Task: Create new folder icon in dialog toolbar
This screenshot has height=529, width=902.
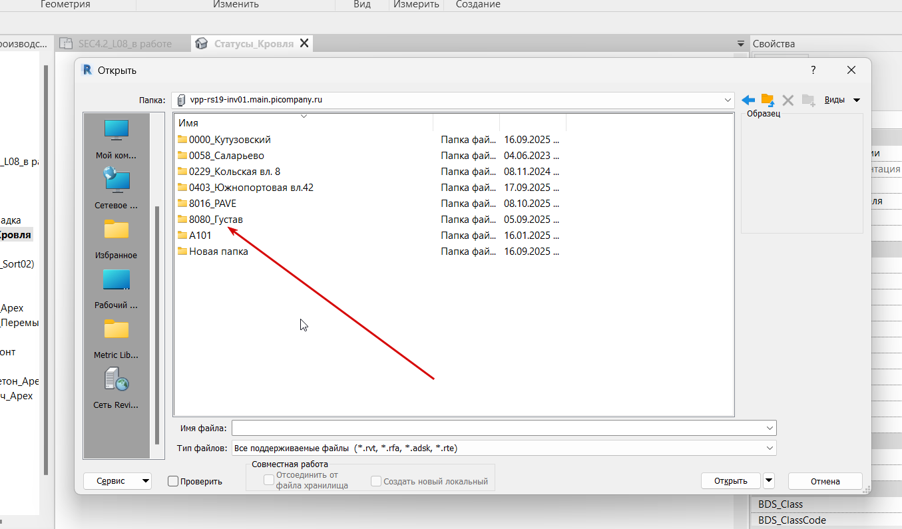Action: click(x=808, y=100)
